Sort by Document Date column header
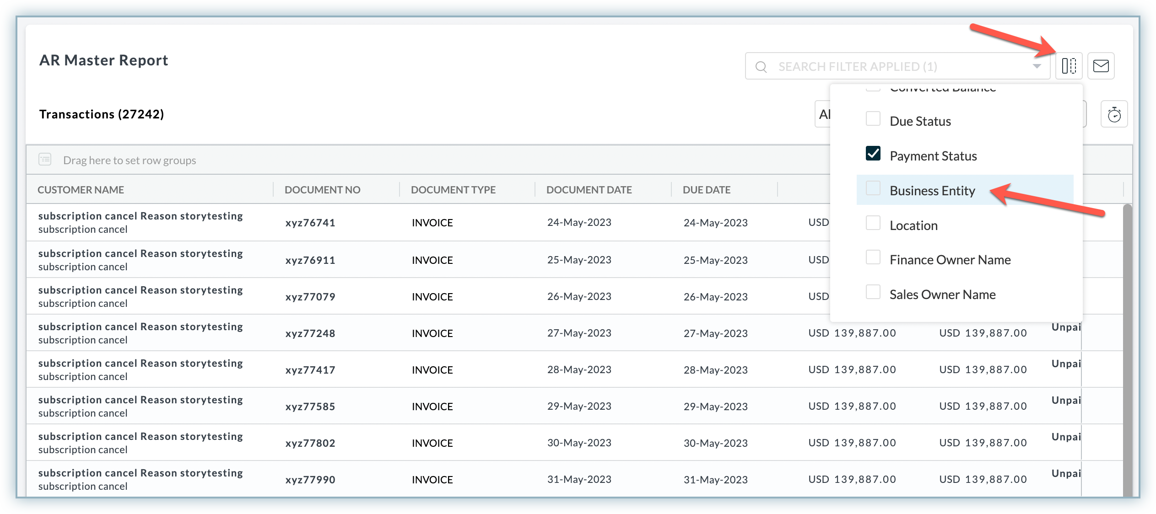 pyautogui.click(x=589, y=190)
